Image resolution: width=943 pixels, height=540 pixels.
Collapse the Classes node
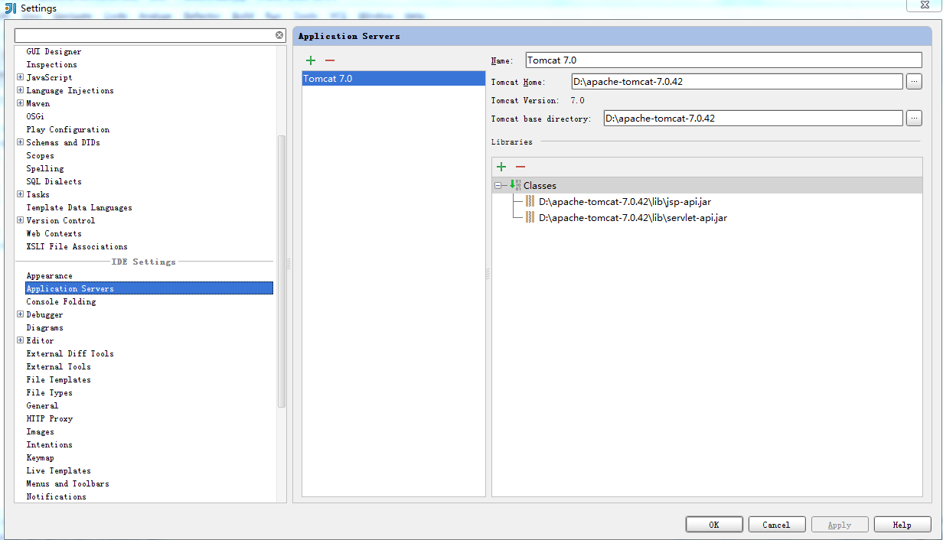pos(498,185)
